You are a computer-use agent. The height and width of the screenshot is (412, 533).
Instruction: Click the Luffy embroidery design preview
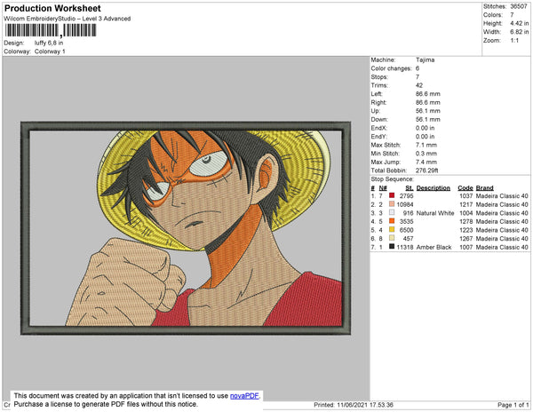pyautogui.click(x=186, y=228)
